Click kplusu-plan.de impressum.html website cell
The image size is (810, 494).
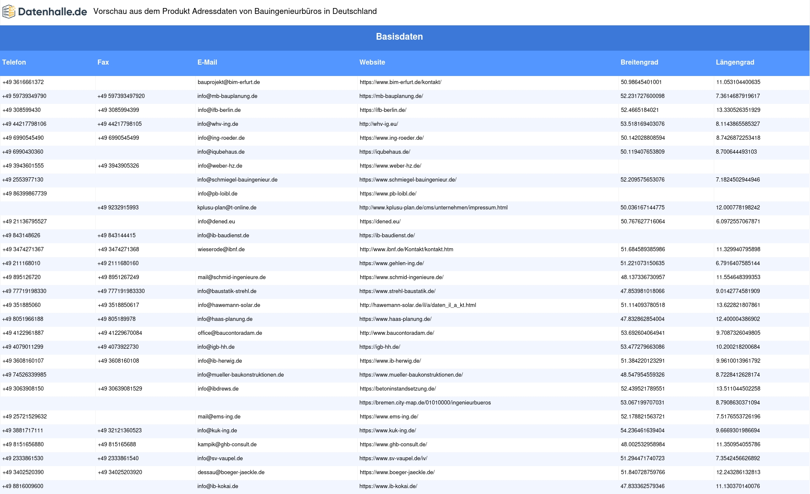[433, 208]
